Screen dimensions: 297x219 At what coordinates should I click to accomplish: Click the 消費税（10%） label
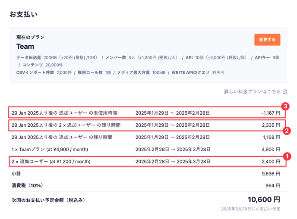(27, 185)
